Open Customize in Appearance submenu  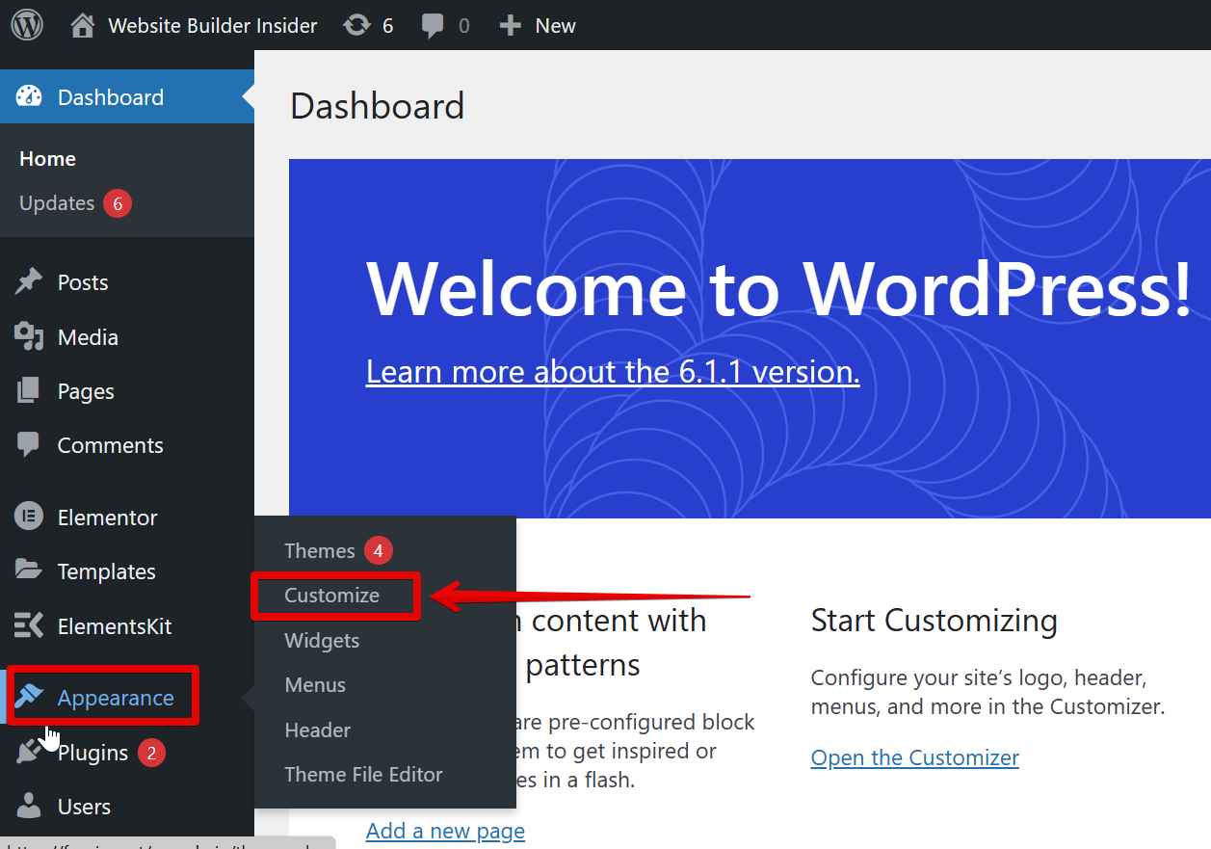[332, 596]
